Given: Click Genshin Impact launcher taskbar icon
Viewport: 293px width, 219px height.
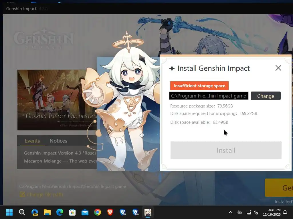Looking at the screenshot, I should click(148, 212).
